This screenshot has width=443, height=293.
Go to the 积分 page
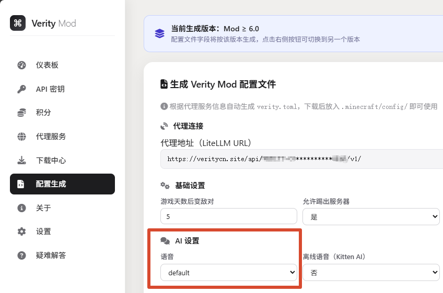(x=62, y=113)
